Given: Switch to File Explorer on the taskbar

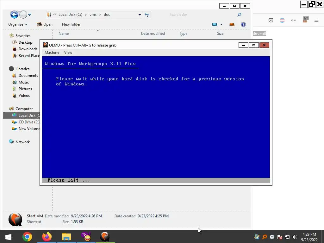Looking at the screenshot, I should pyautogui.click(x=66, y=237).
